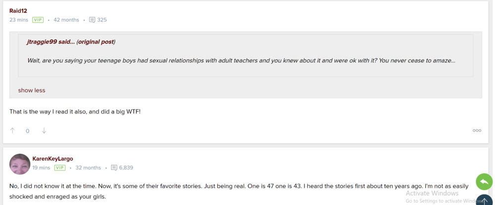Click Raid12's vote score of 0
This screenshot has width=495, height=205.
pos(28,131)
